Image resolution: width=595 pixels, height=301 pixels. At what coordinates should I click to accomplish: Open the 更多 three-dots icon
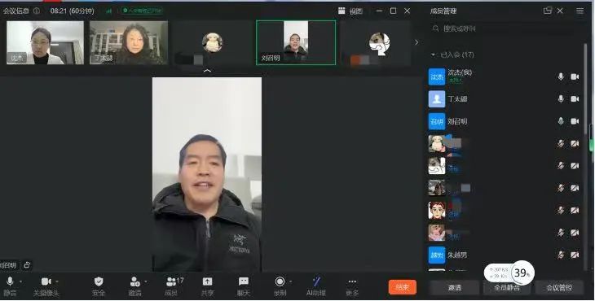click(352, 281)
